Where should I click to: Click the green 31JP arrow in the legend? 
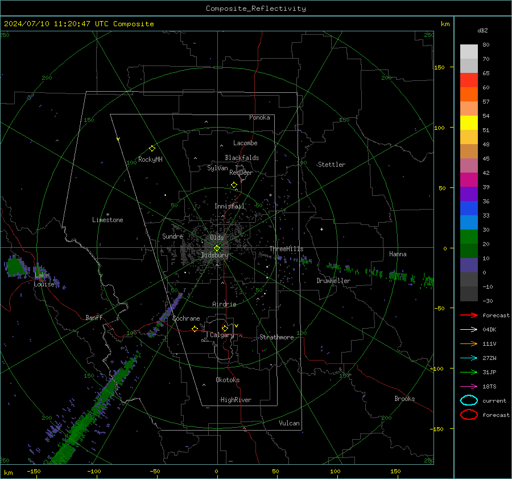[469, 372]
